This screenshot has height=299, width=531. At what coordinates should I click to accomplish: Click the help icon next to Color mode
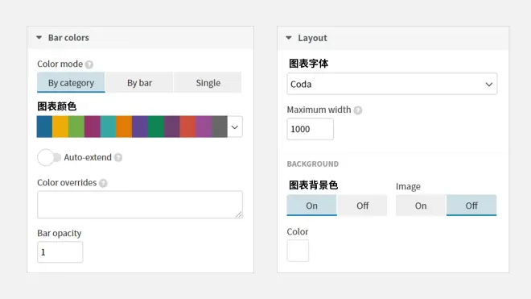click(x=89, y=64)
